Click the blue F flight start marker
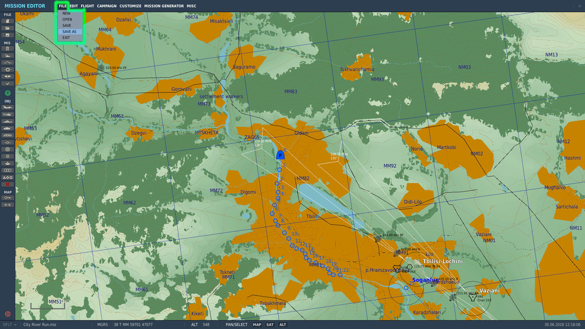The width and height of the screenshot is (585, 329). point(280,155)
